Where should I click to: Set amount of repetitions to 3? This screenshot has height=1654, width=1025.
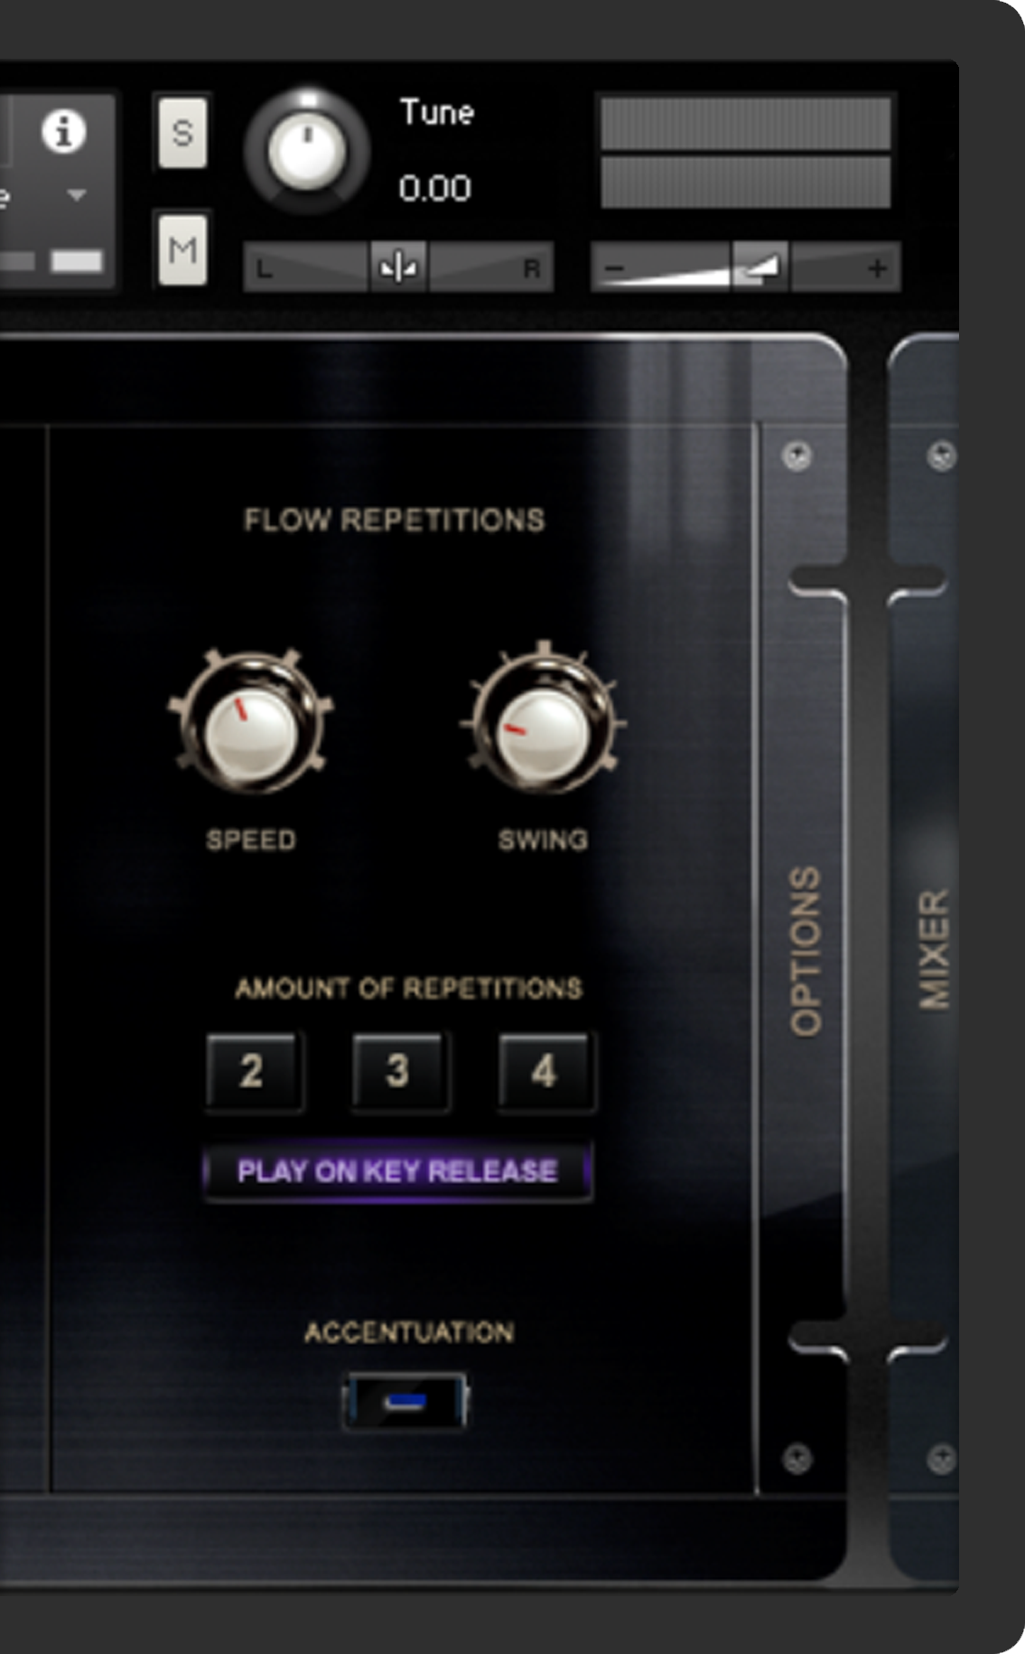398,1072
